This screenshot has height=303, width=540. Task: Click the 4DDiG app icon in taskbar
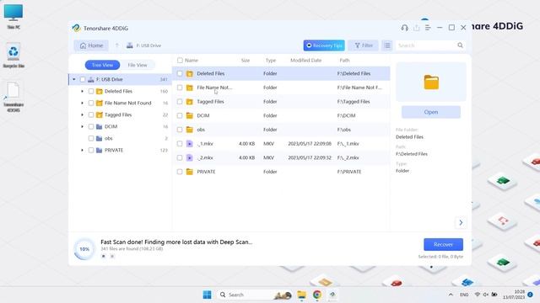point(332,295)
